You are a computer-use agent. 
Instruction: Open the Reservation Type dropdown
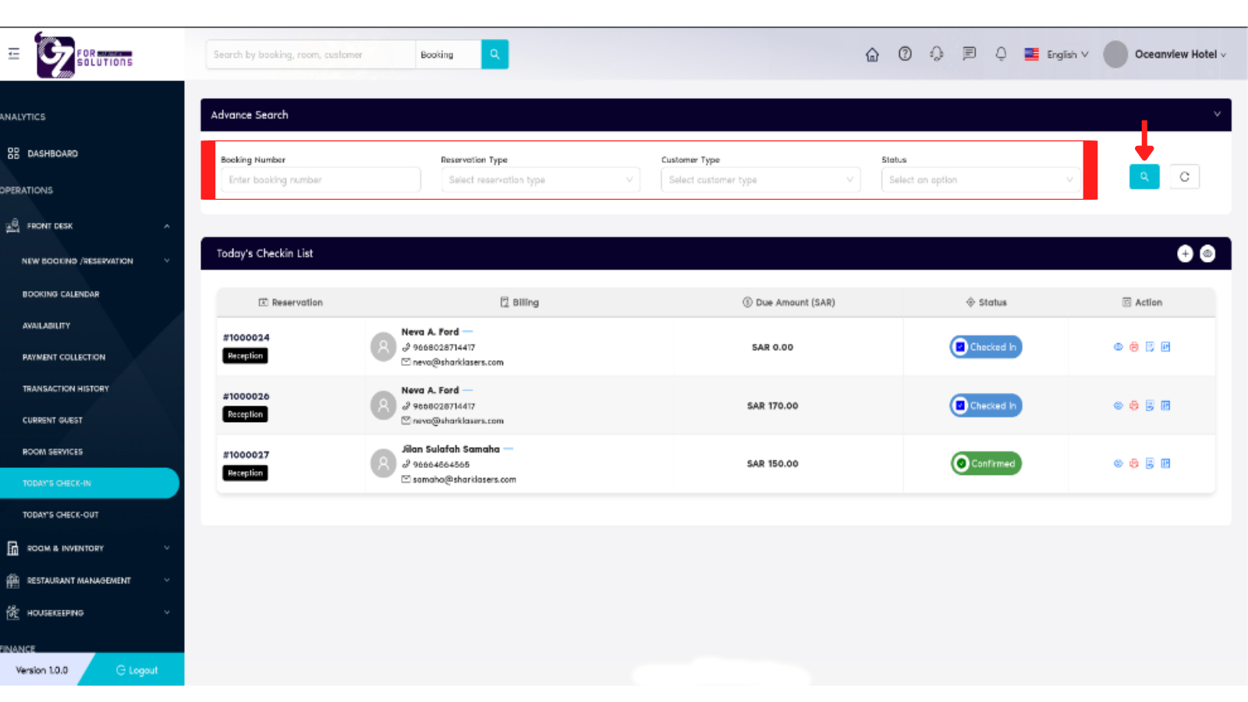[x=541, y=180]
